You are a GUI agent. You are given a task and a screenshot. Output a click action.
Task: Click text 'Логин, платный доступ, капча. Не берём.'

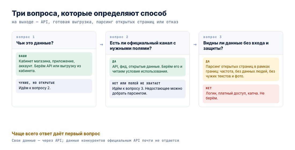click(x=235, y=96)
